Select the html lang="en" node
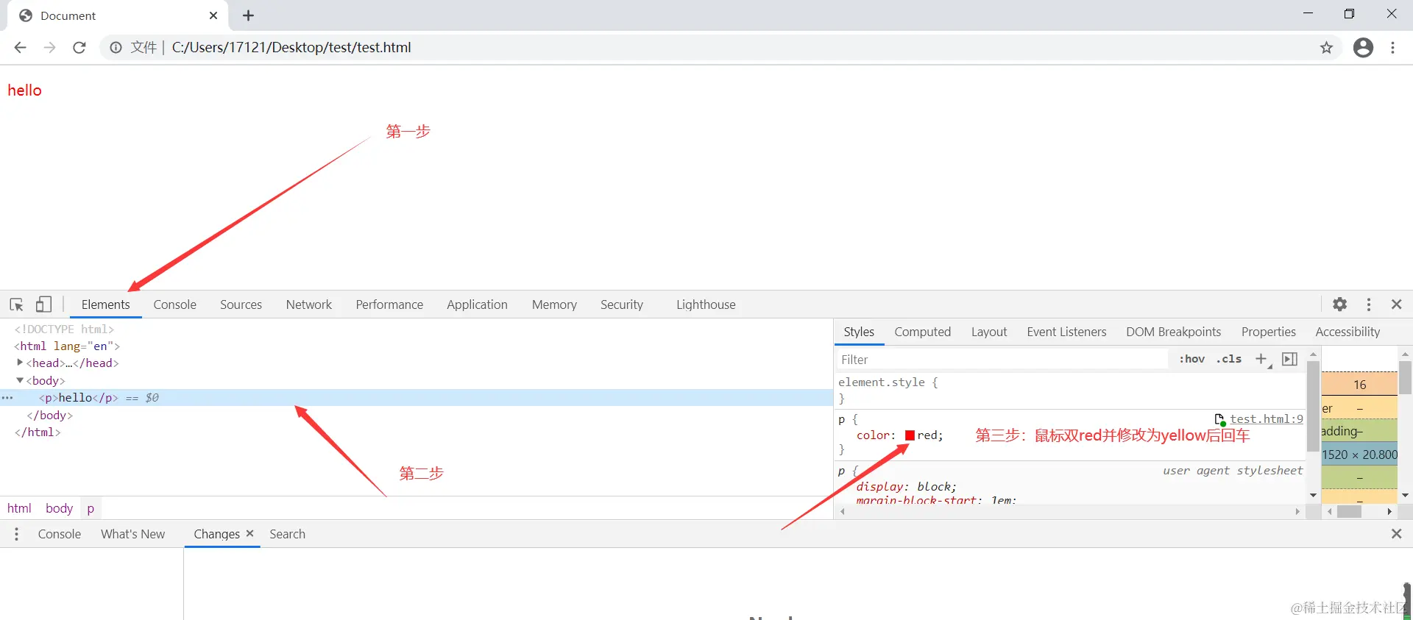This screenshot has width=1413, height=620. click(67, 346)
